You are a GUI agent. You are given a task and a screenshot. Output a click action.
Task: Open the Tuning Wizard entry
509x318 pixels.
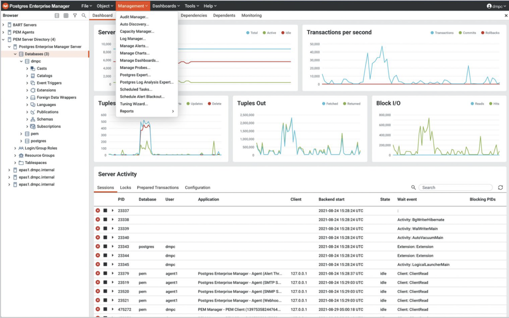coord(134,104)
